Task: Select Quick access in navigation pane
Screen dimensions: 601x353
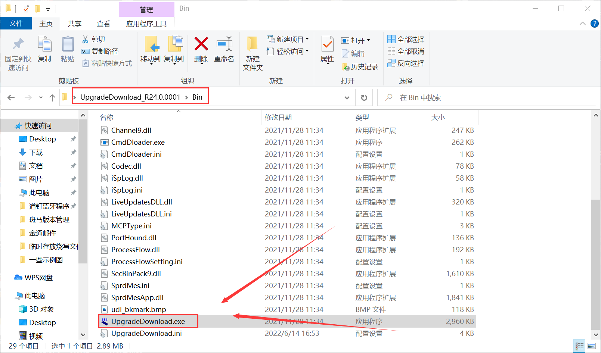Action: 38,126
